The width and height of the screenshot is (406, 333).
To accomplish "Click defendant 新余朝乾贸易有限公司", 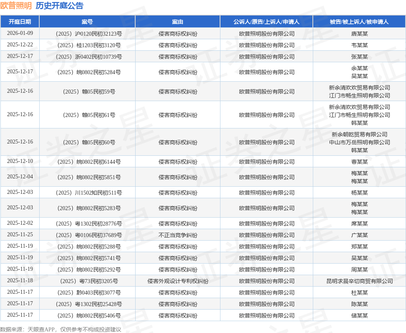I will [359, 134].
